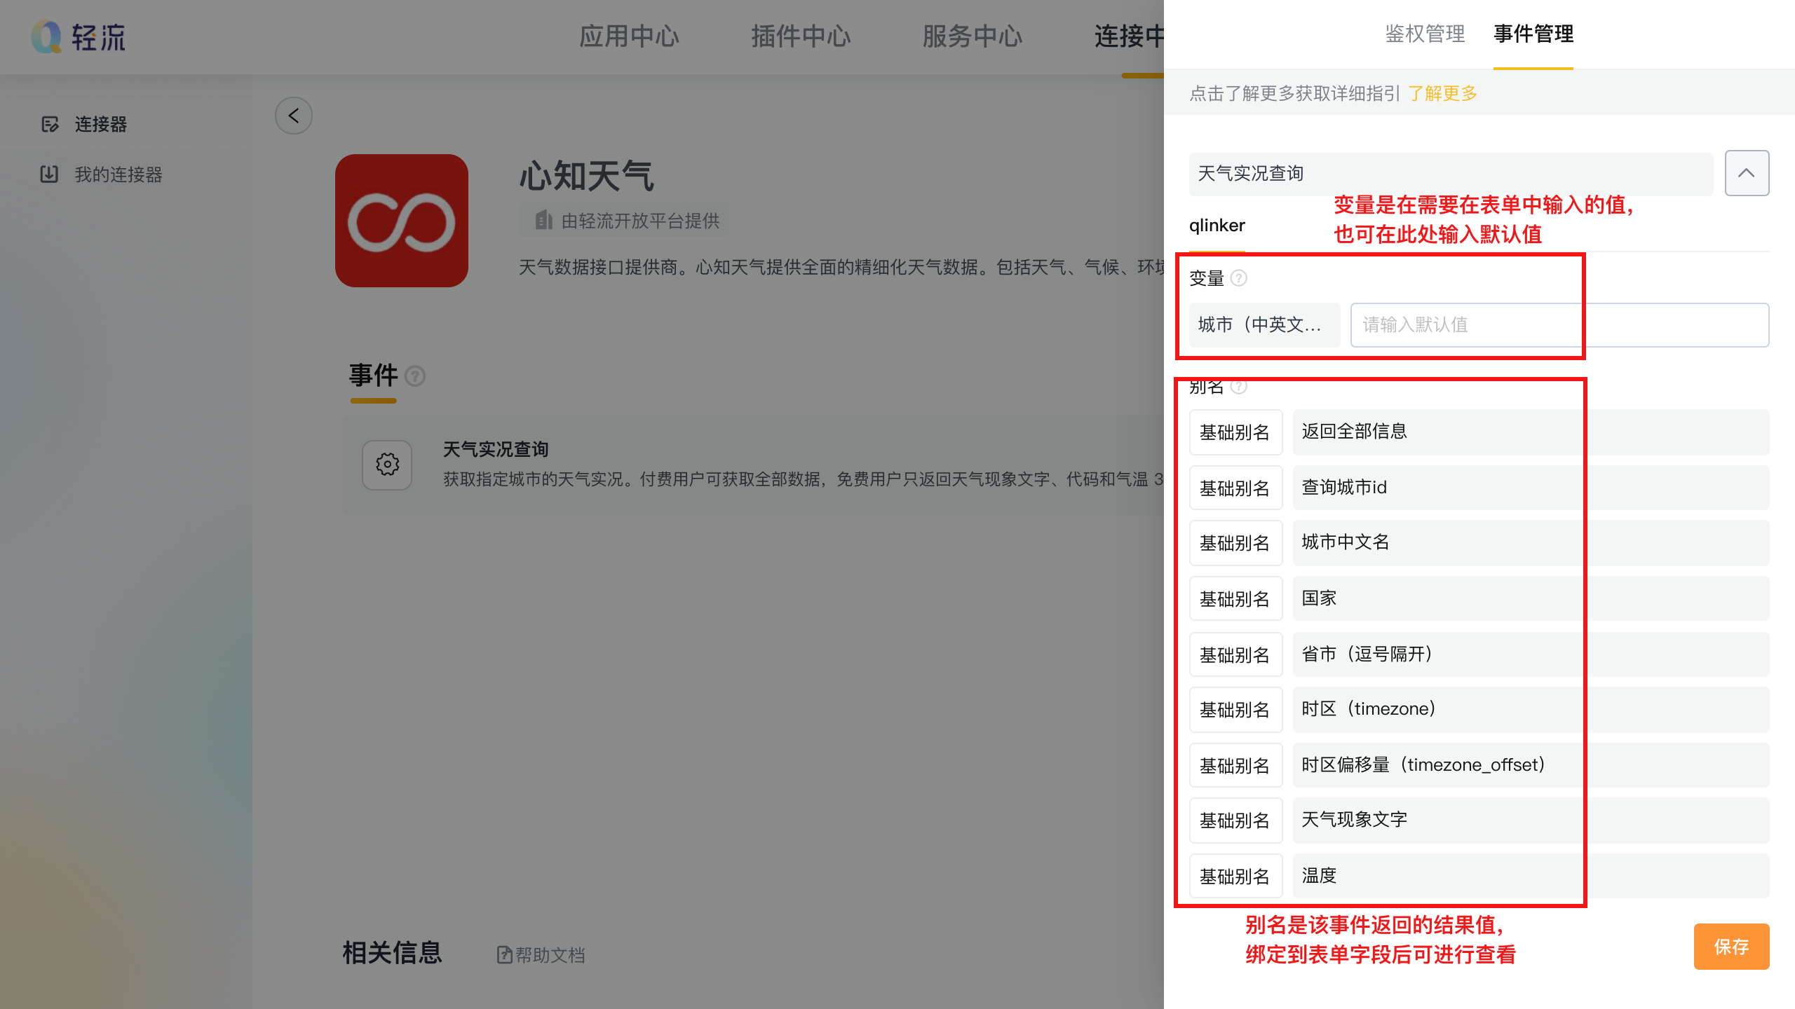
Task: Click the 连接器 sidebar icon
Action: [x=50, y=124]
